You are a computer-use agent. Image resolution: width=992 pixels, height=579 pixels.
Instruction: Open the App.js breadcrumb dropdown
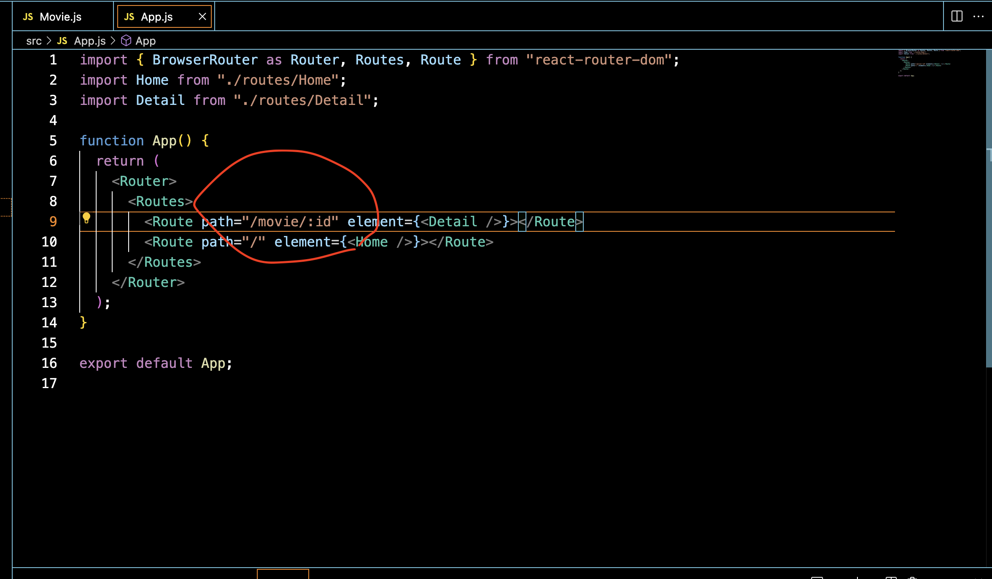pyautogui.click(x=90, y=41)
